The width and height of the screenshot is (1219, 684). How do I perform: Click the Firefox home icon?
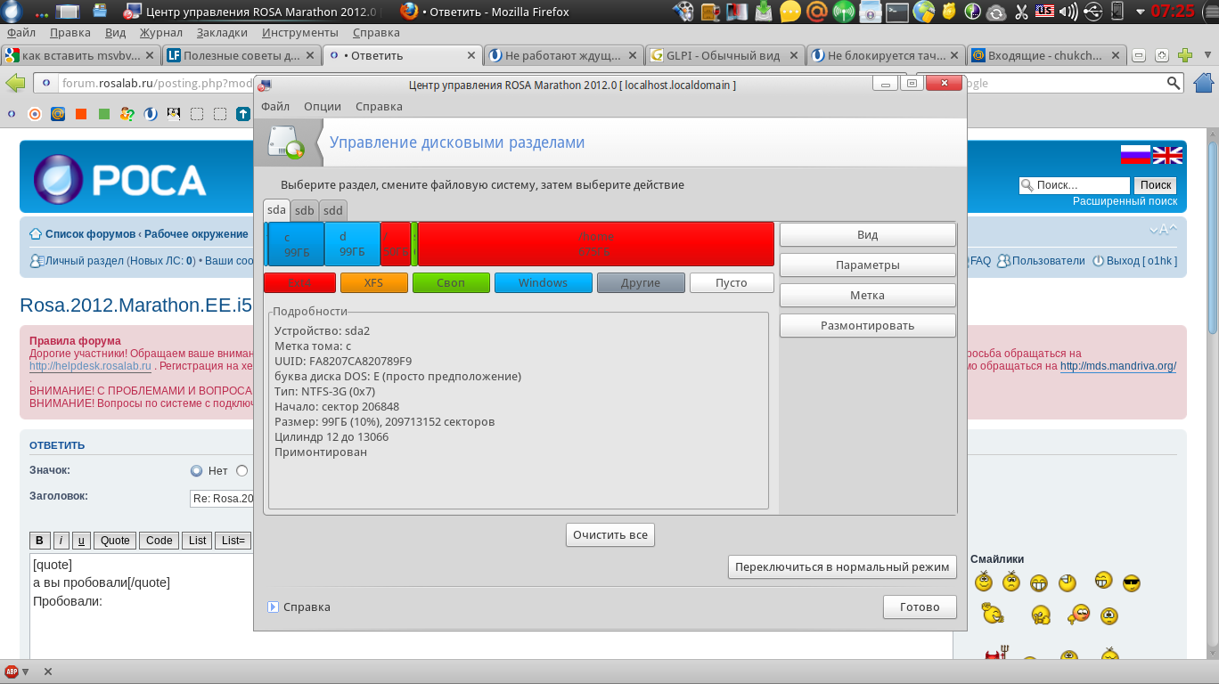click(x=1204, y=83)
